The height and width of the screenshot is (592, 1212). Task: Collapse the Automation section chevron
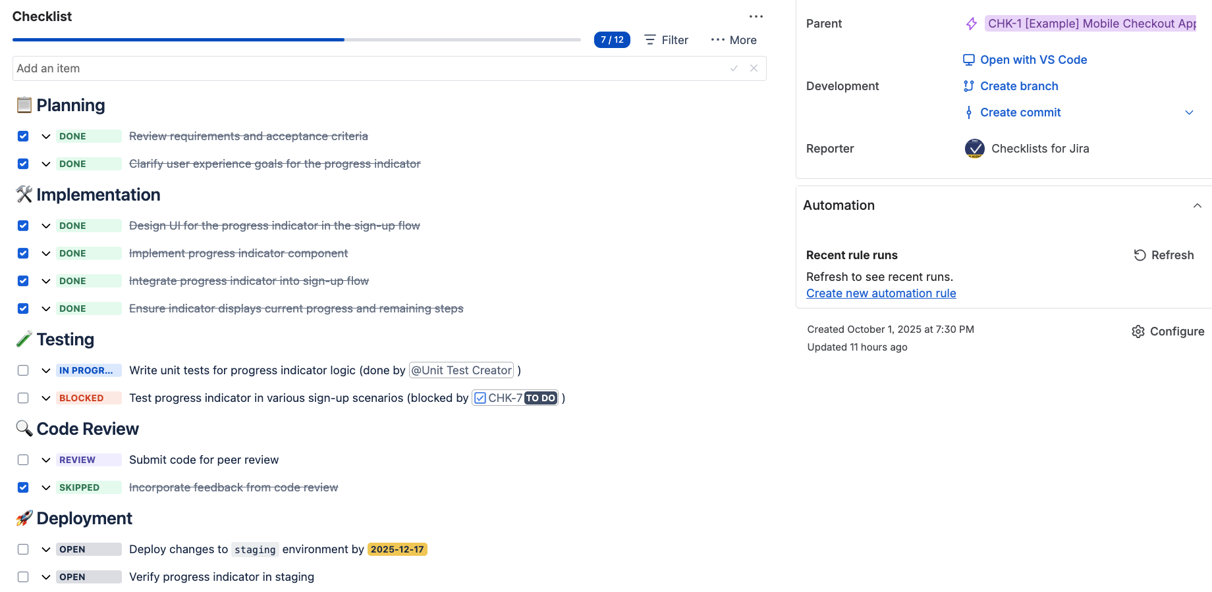(1196, 206)
